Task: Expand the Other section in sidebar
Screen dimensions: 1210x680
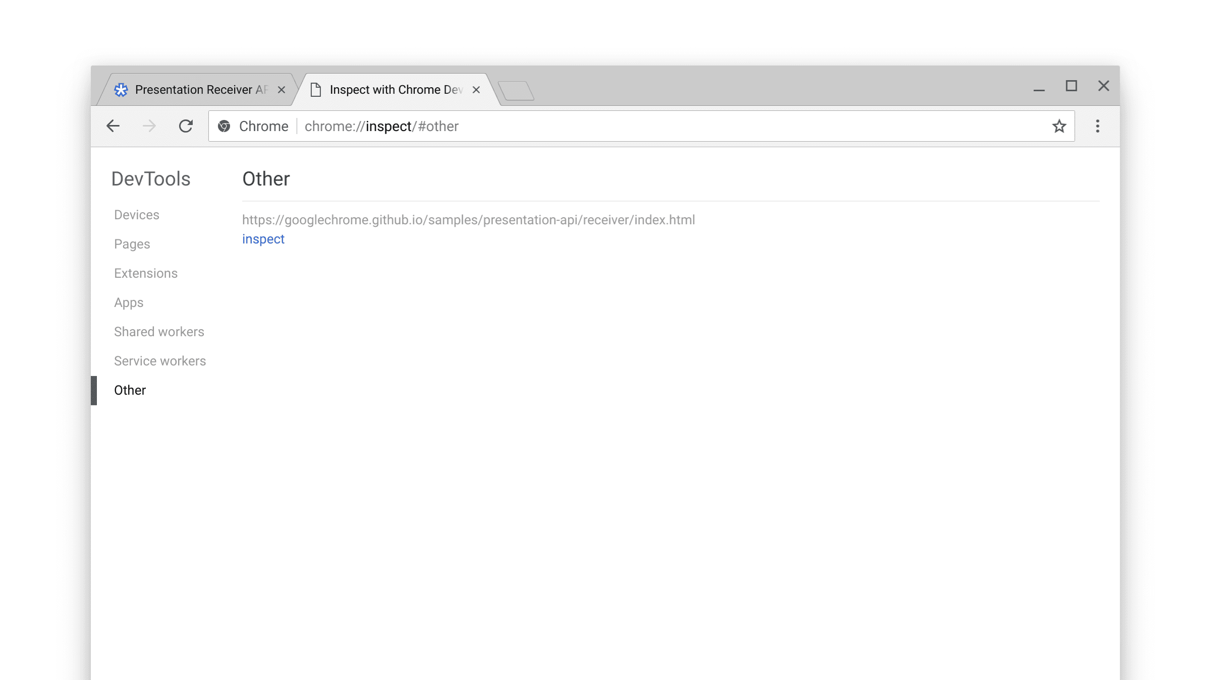Action: 131,390
